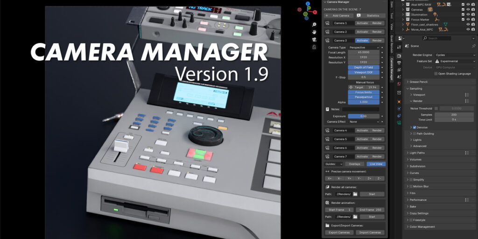Click the Camera 5 camera icon
Screen dimensions: 478x239
tap(327, 139)
